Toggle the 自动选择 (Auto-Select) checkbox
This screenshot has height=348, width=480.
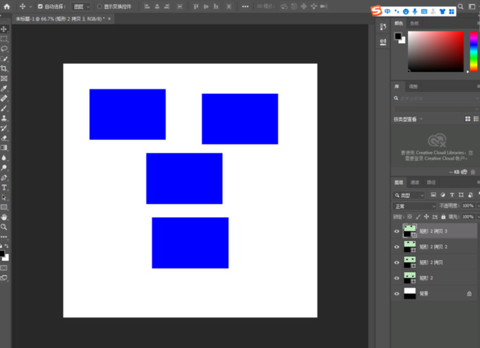tap(40, 6)
